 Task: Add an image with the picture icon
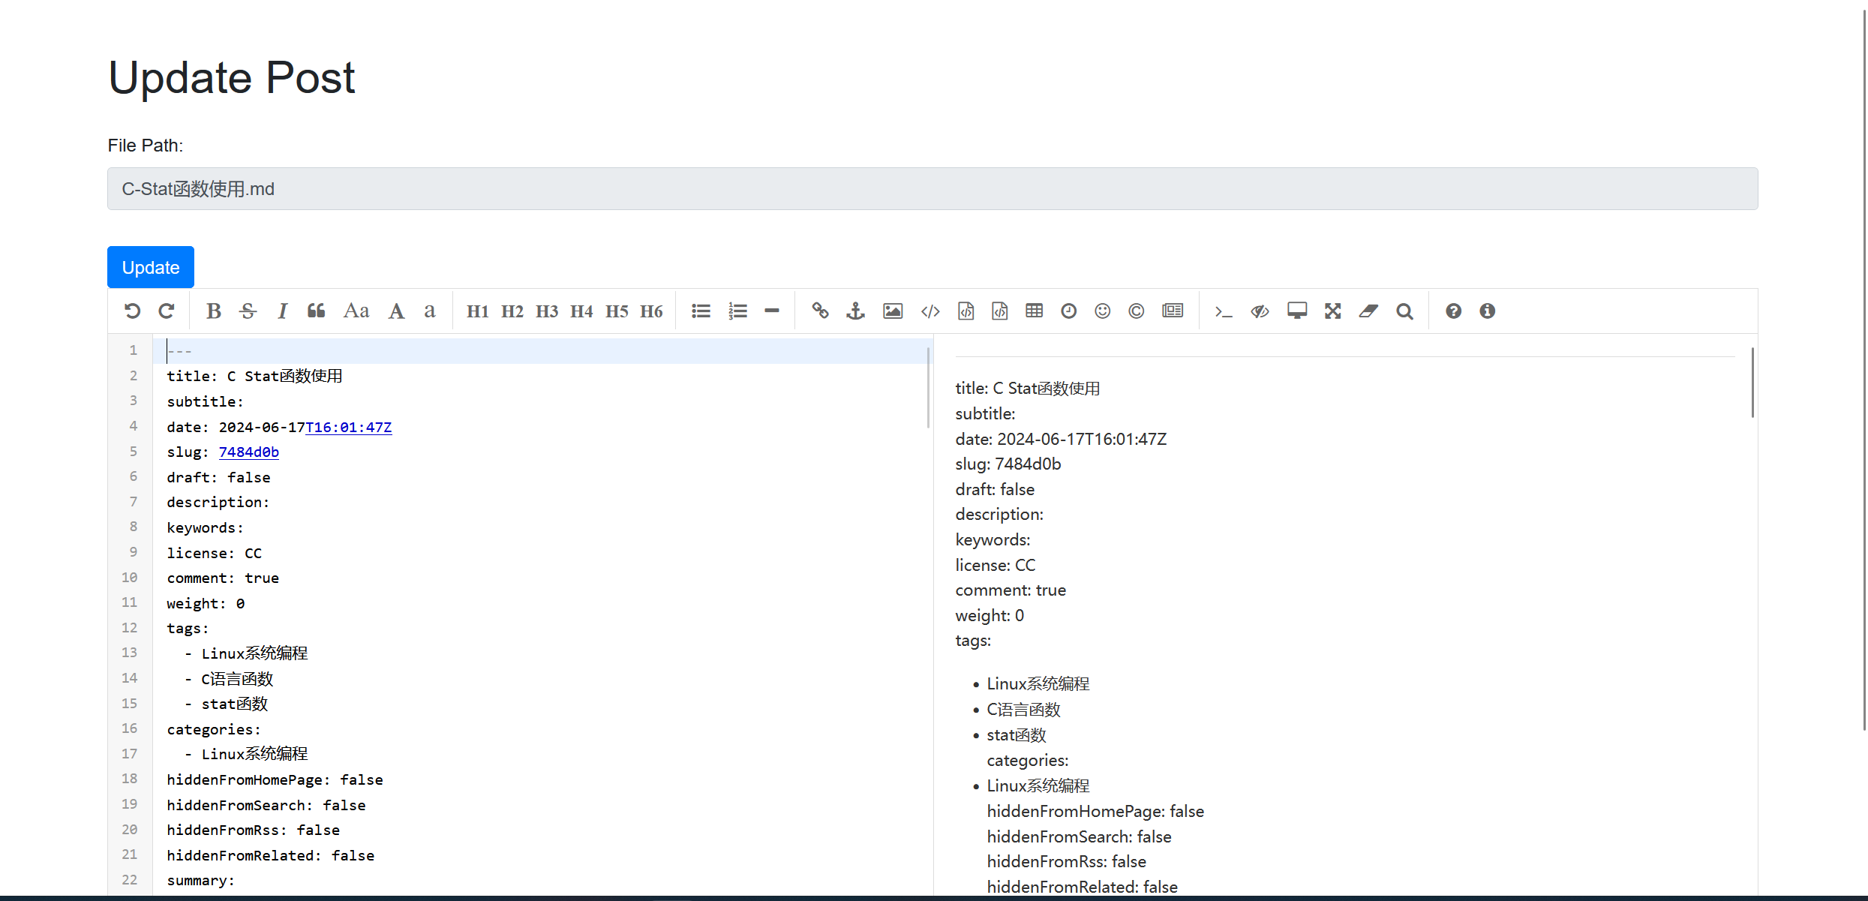[x=893, y=311]
